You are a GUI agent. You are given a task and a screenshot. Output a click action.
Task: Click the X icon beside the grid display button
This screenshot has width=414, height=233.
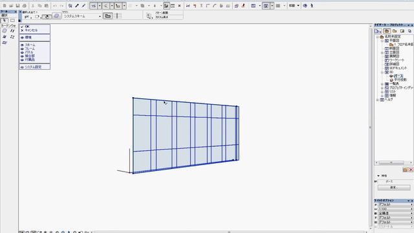(x=179, y=6)
